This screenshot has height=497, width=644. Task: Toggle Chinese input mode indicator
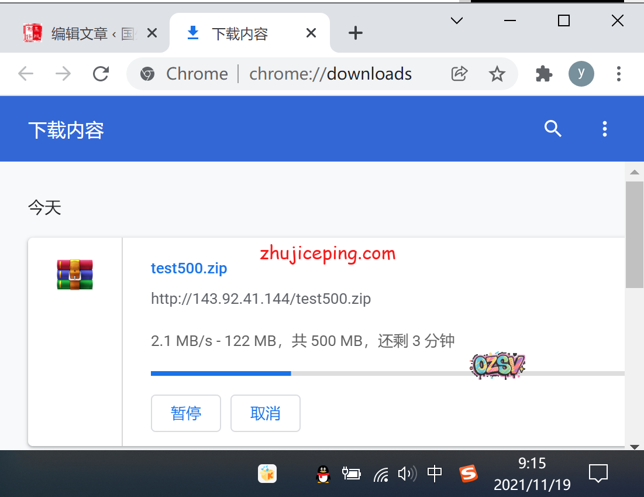[435, 473]
